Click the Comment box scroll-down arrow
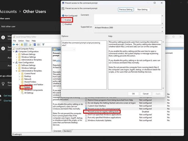Viewport: 188px width, 141px height. coord(162,23)
